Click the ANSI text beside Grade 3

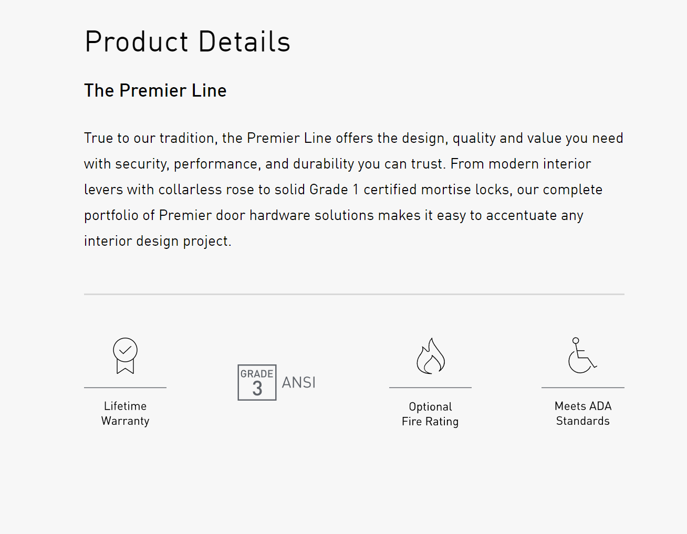299,382
